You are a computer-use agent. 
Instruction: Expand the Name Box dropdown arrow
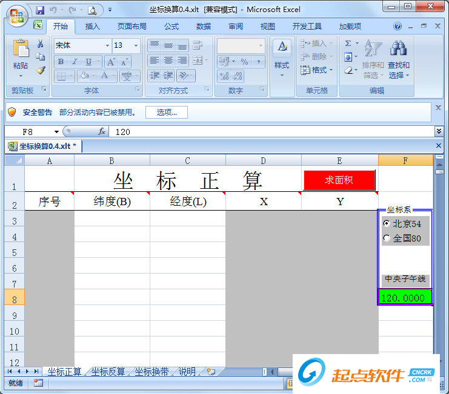[x=56, y=132]
